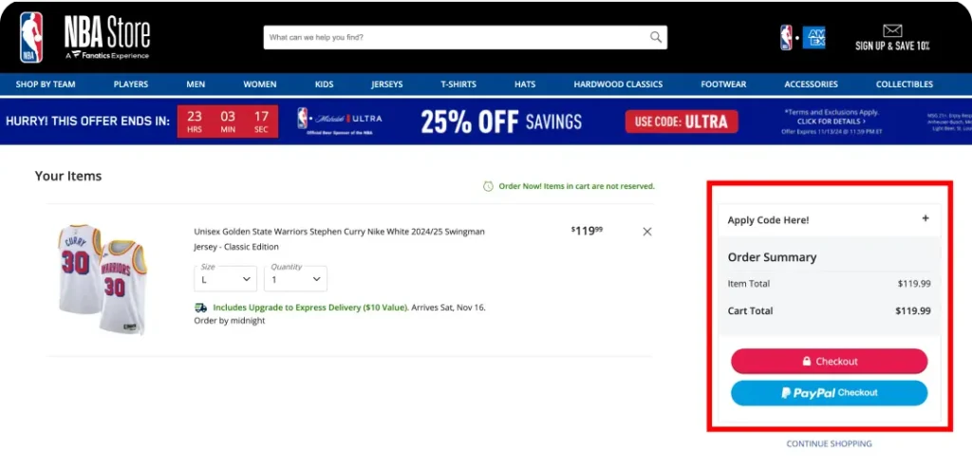
Task: Open the envelope sign up icon
Action: (x=891, y=30)
